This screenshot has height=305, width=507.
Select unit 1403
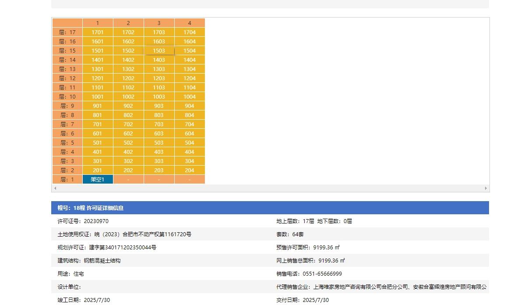pos(159,60)
